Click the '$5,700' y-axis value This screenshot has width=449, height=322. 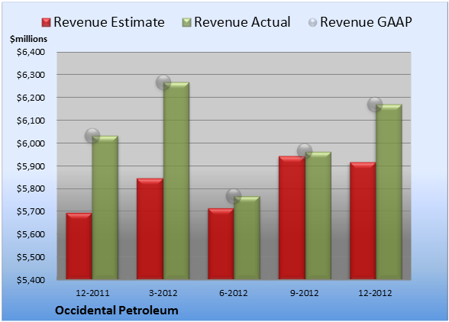(x=31, y=211)
